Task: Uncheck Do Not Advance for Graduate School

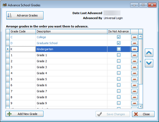Action: click(x=119, y=43)
